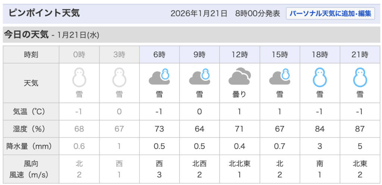The height and width of the screenshot is (185, 382).
Task: Click the 6時 cloud-and-snowman weather icon
Action: coord(159,77)
